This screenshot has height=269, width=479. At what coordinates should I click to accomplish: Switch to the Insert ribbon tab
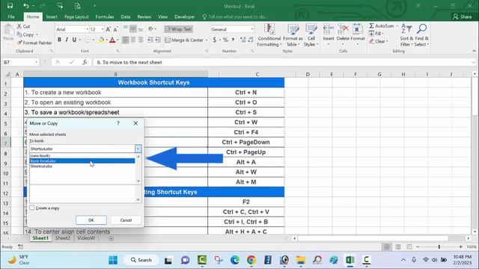click(52, 16)
